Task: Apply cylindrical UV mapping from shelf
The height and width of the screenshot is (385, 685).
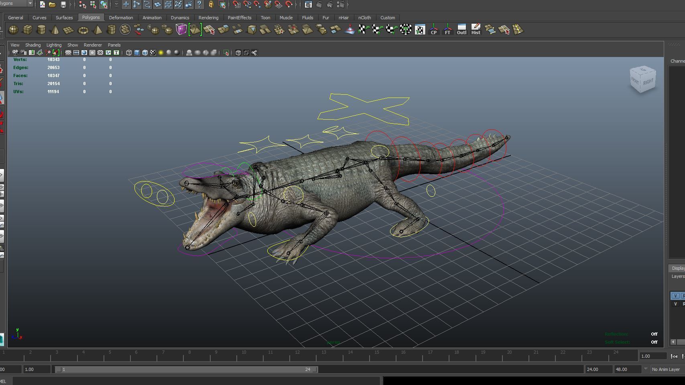Action: tap(378, 30)
